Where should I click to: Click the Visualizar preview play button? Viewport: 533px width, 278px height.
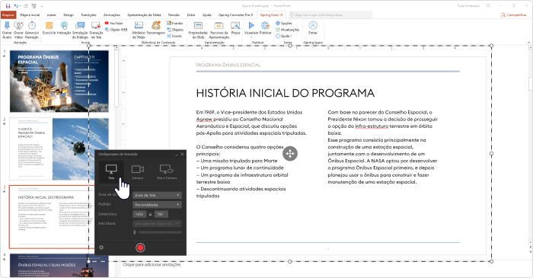(x=251, y=25)
